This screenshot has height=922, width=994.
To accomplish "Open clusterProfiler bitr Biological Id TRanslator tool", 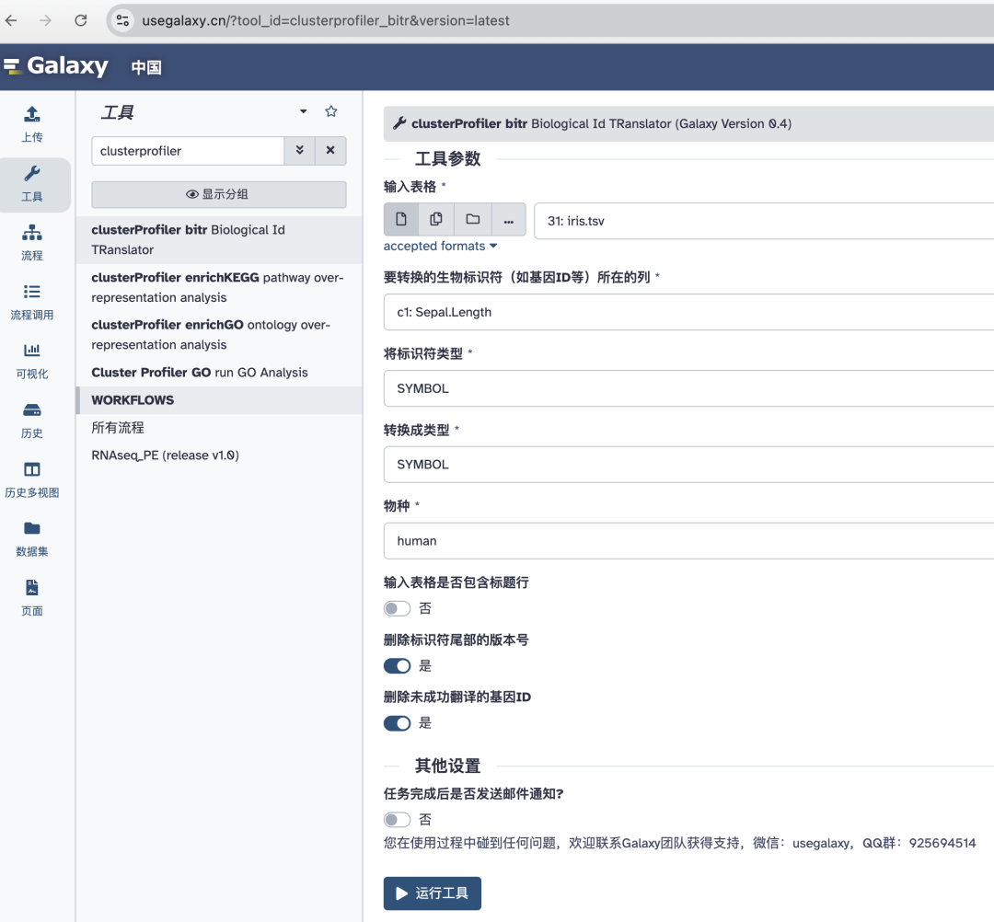I will point(219,239).
